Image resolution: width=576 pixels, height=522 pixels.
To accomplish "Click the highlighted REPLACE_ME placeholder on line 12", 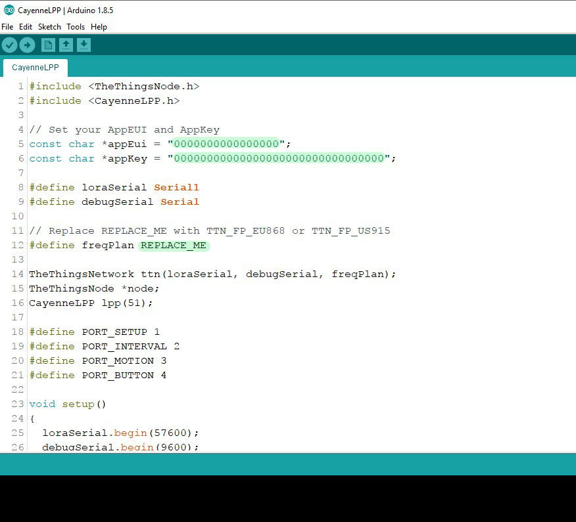I will (174, 246).
